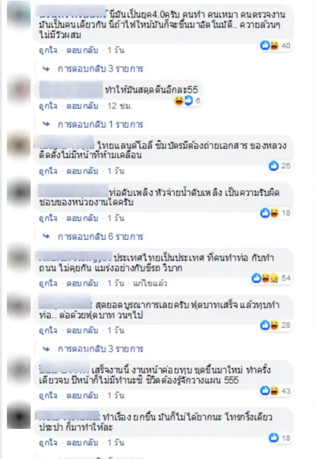
Task: Expand การตอบกลับ 6 รายการ replies
Action: [100, 236]
